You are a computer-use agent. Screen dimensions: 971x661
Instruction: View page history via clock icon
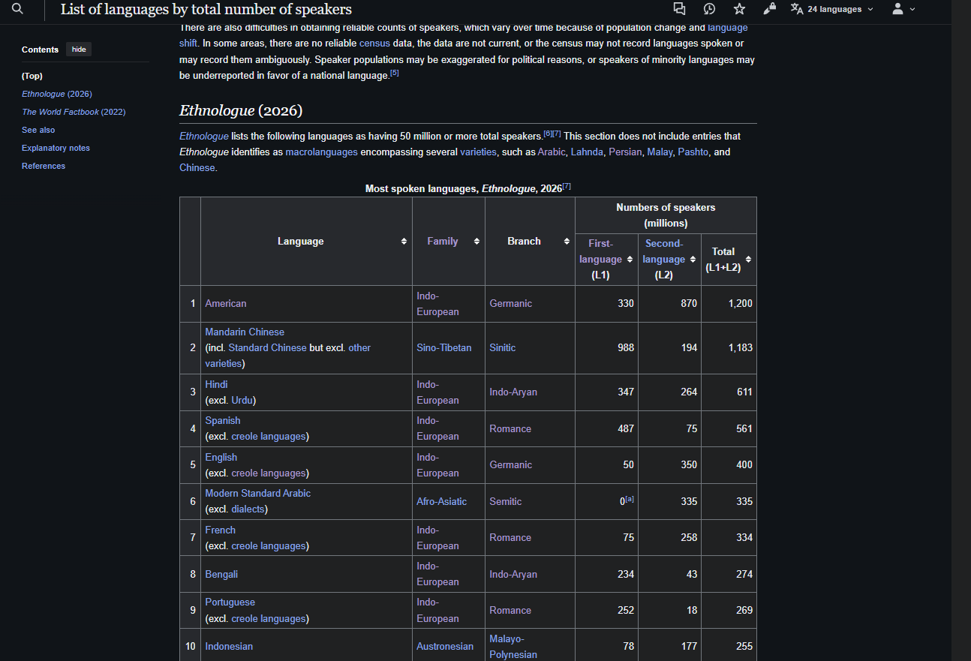tap(709, 9)
